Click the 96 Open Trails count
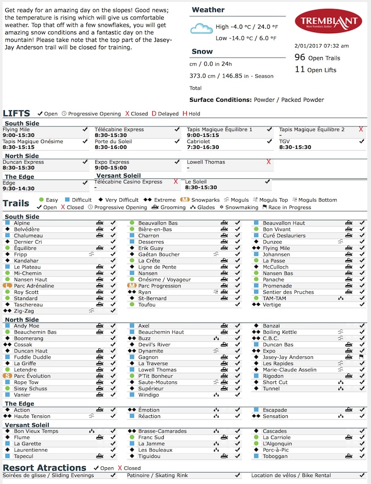The image size is (371, 484). point(317,57)
